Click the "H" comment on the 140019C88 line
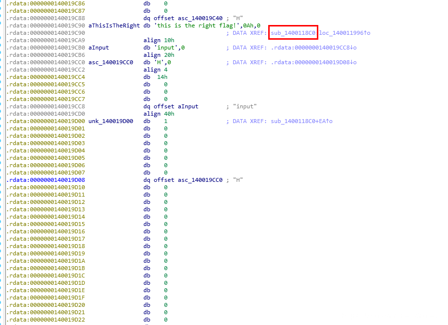This screenshot has width=448, height=325. point(238,18)
